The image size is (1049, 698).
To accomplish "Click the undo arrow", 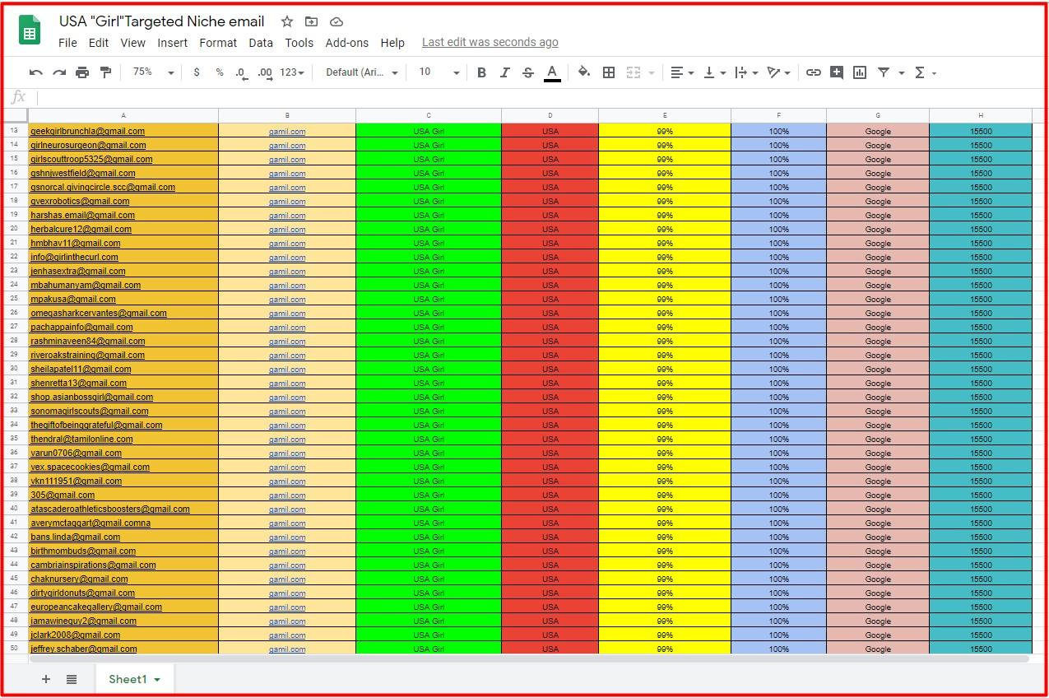I will click(x=35, y=72).
